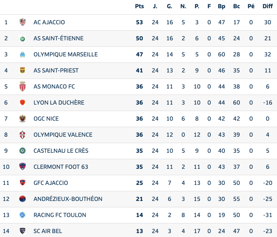Click the Racing FC Toulon light-blue logo
Image resolution: width=277 pixels, height=237 pixels.
[x=22, y=215]
